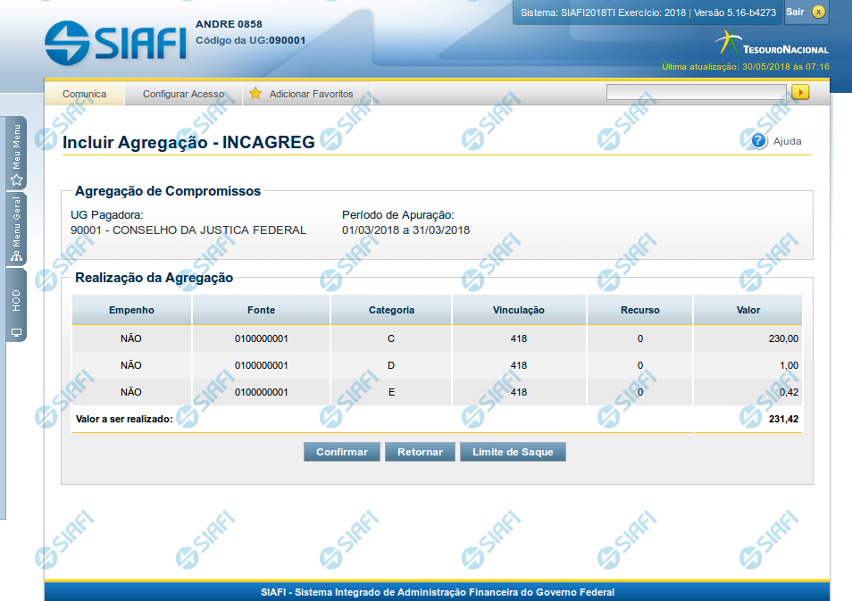Click the Empenho column header
The height and width of the screenshot is (601, 852).
point(131,310)
